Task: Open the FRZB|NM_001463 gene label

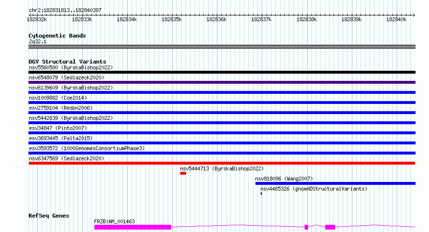Action: [114, 221]
